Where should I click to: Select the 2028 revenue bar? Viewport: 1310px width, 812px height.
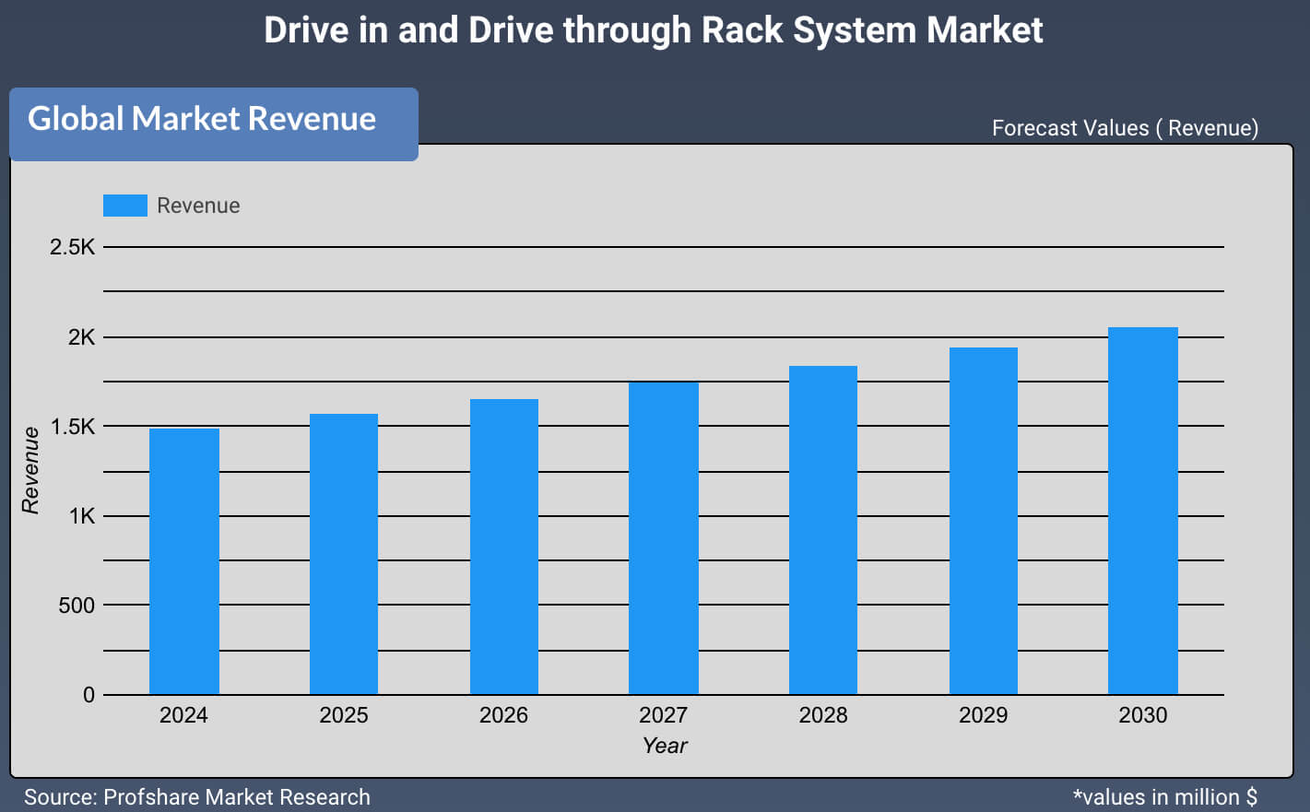823,530
